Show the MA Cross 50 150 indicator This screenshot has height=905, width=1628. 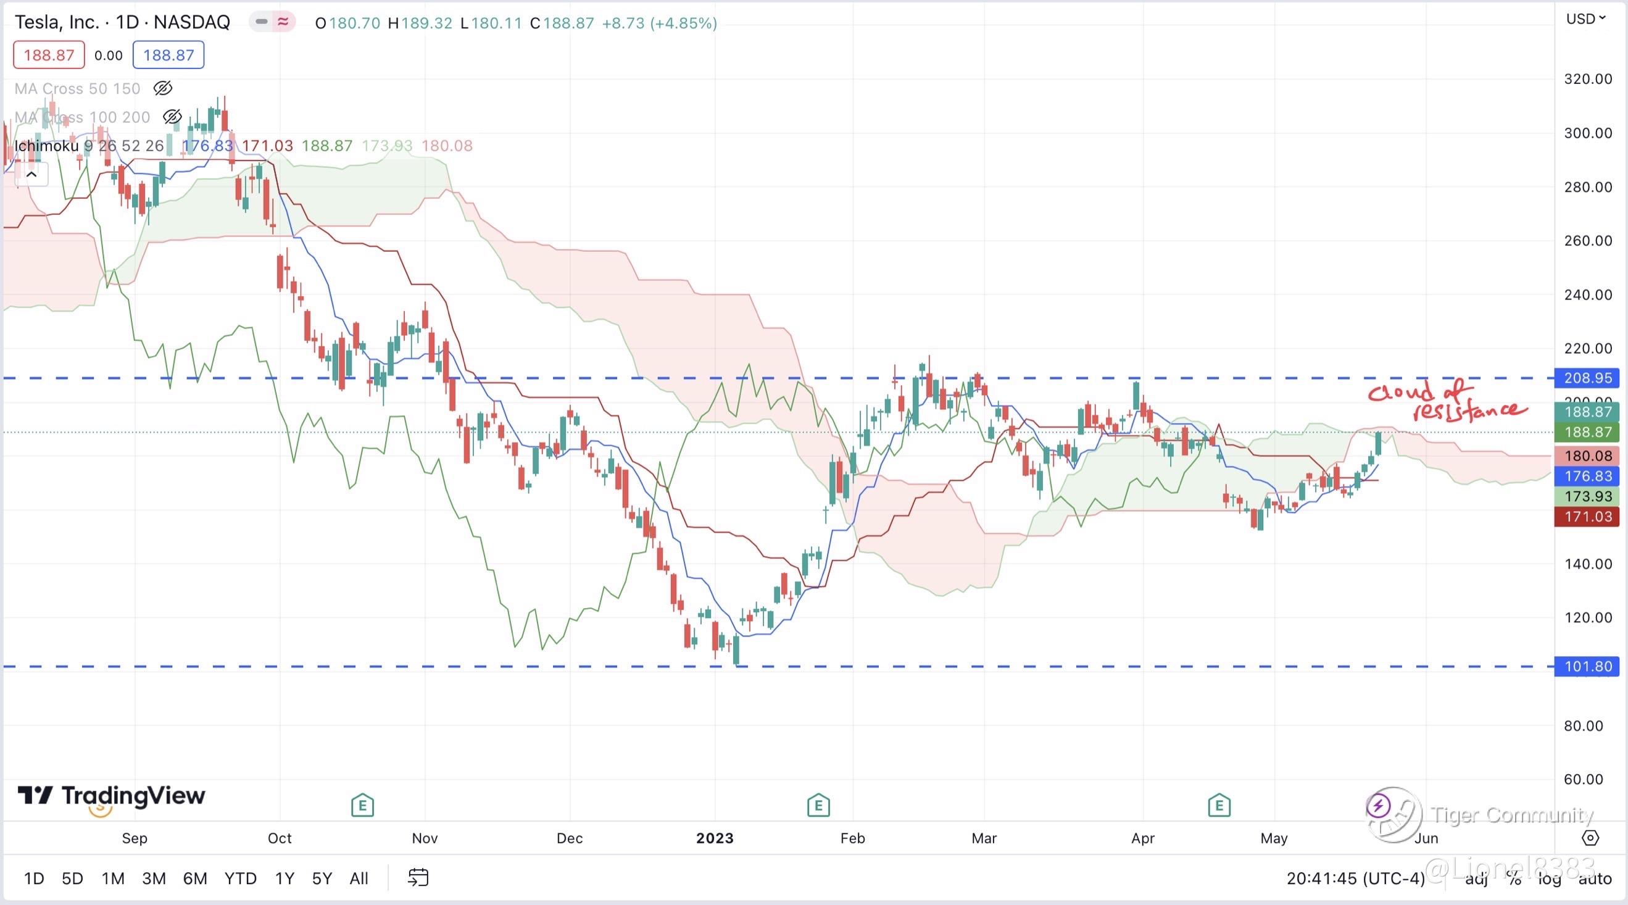pyautogui.click(x=162, y=88)
